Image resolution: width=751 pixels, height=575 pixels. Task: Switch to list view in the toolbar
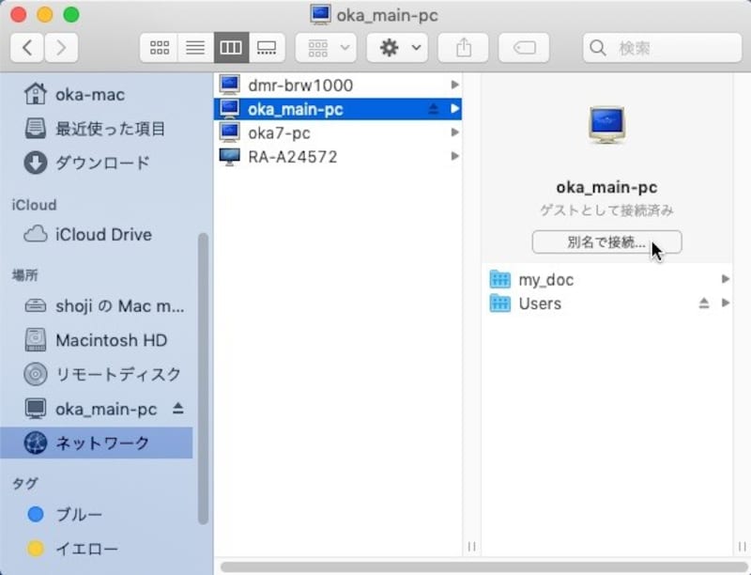click(x=194, y=47)
